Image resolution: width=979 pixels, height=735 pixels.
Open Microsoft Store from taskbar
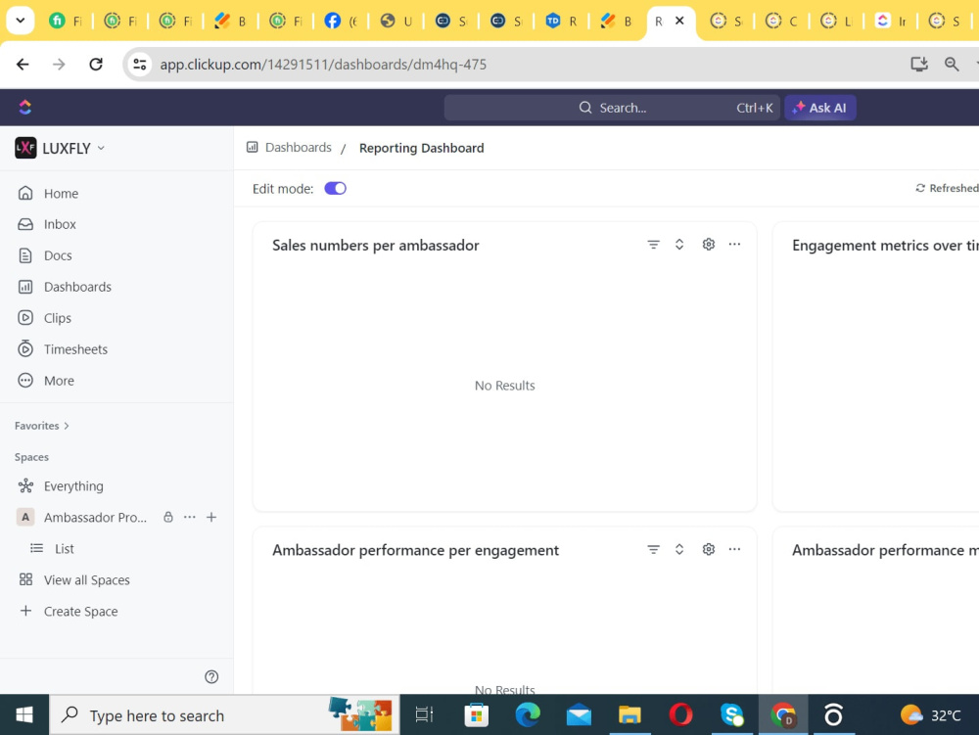tap(477, 715)
